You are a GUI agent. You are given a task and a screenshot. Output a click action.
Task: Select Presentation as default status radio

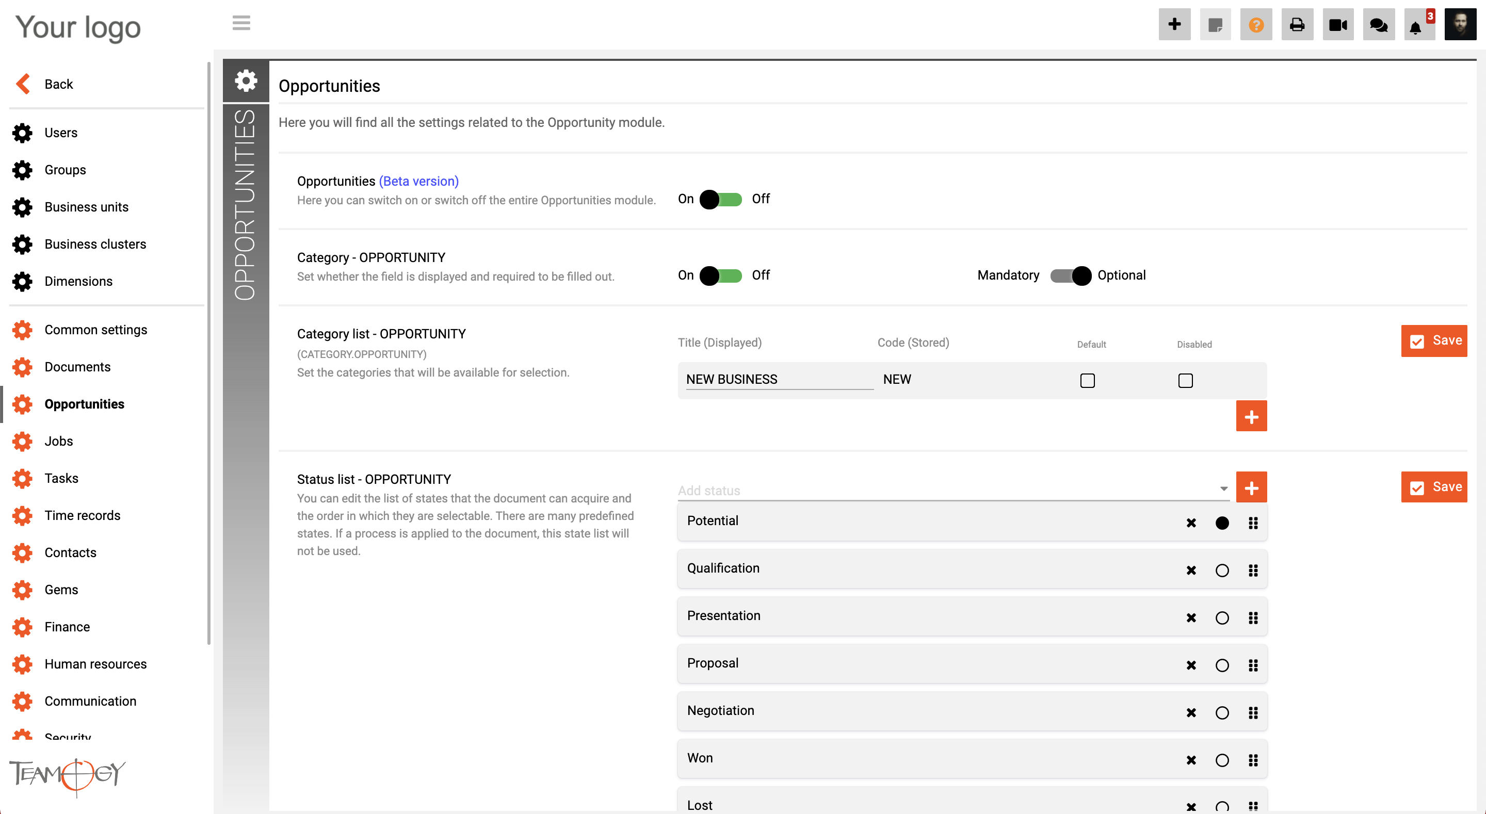[1222, 618]
